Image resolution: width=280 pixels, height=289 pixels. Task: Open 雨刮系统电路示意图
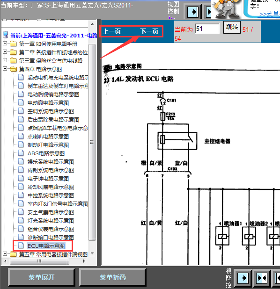click(51, 170)
